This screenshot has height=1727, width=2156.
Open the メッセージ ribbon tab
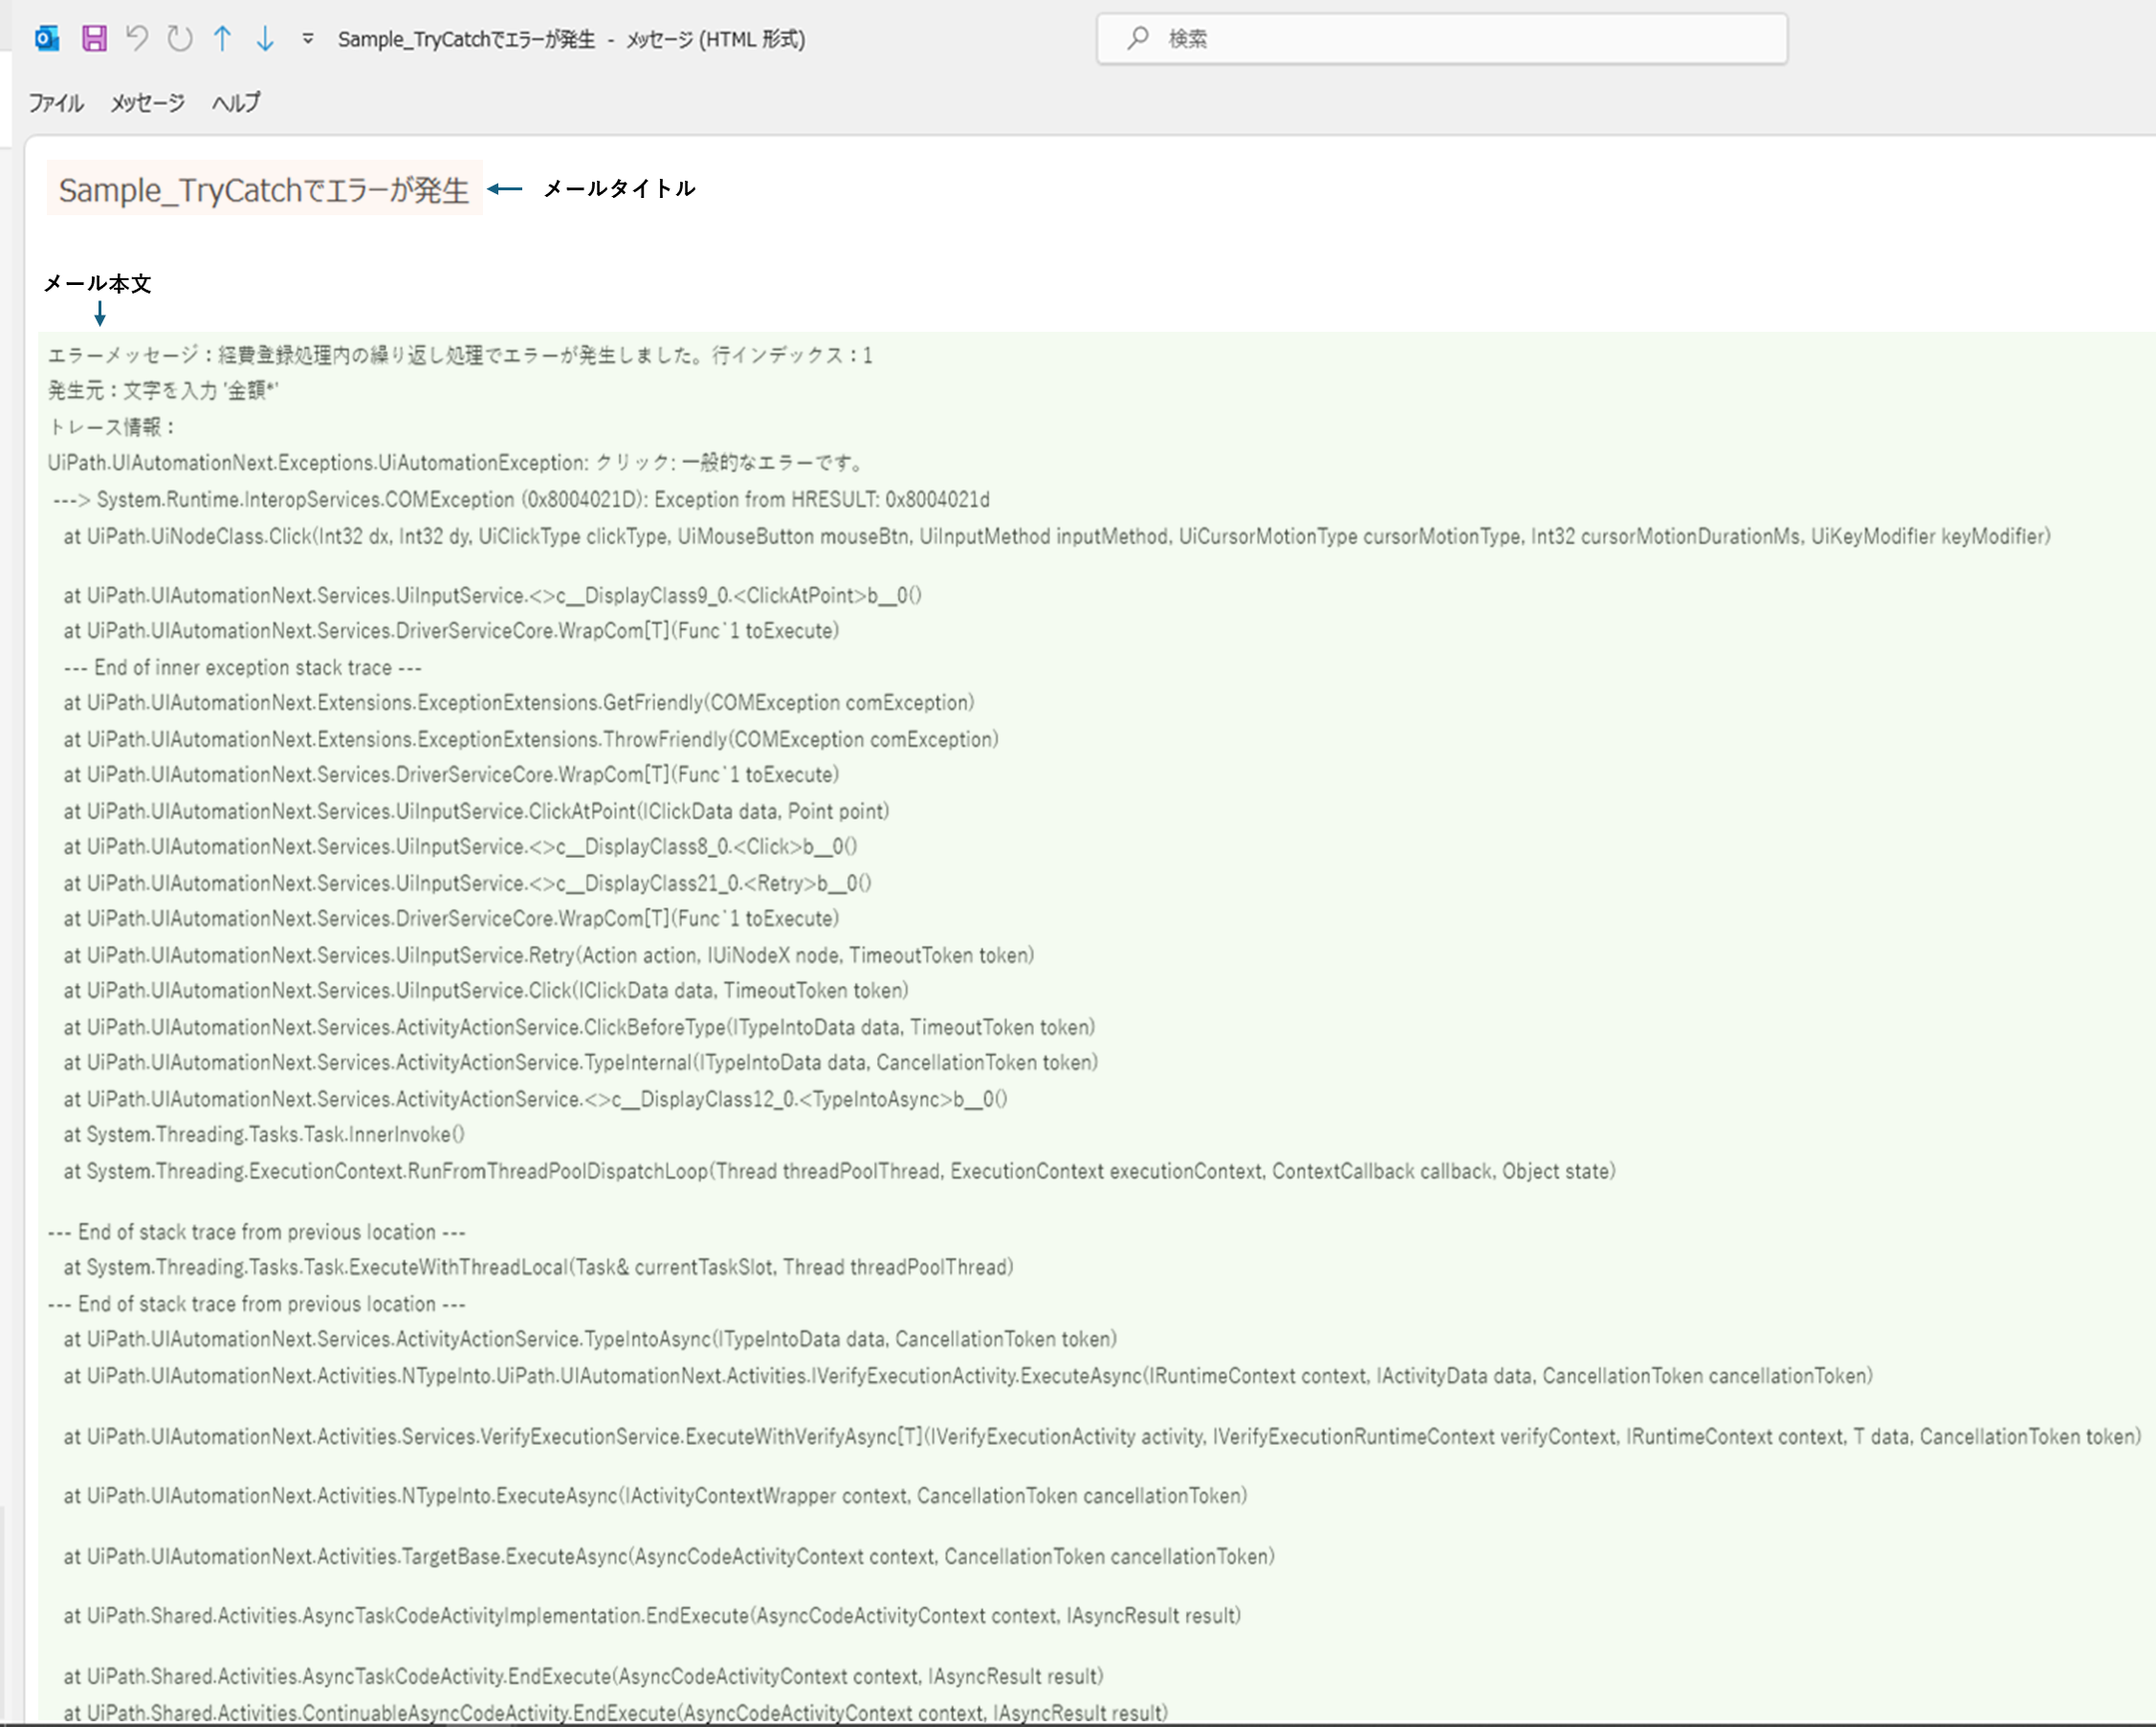pyautogui.click(x=147, y=103)
